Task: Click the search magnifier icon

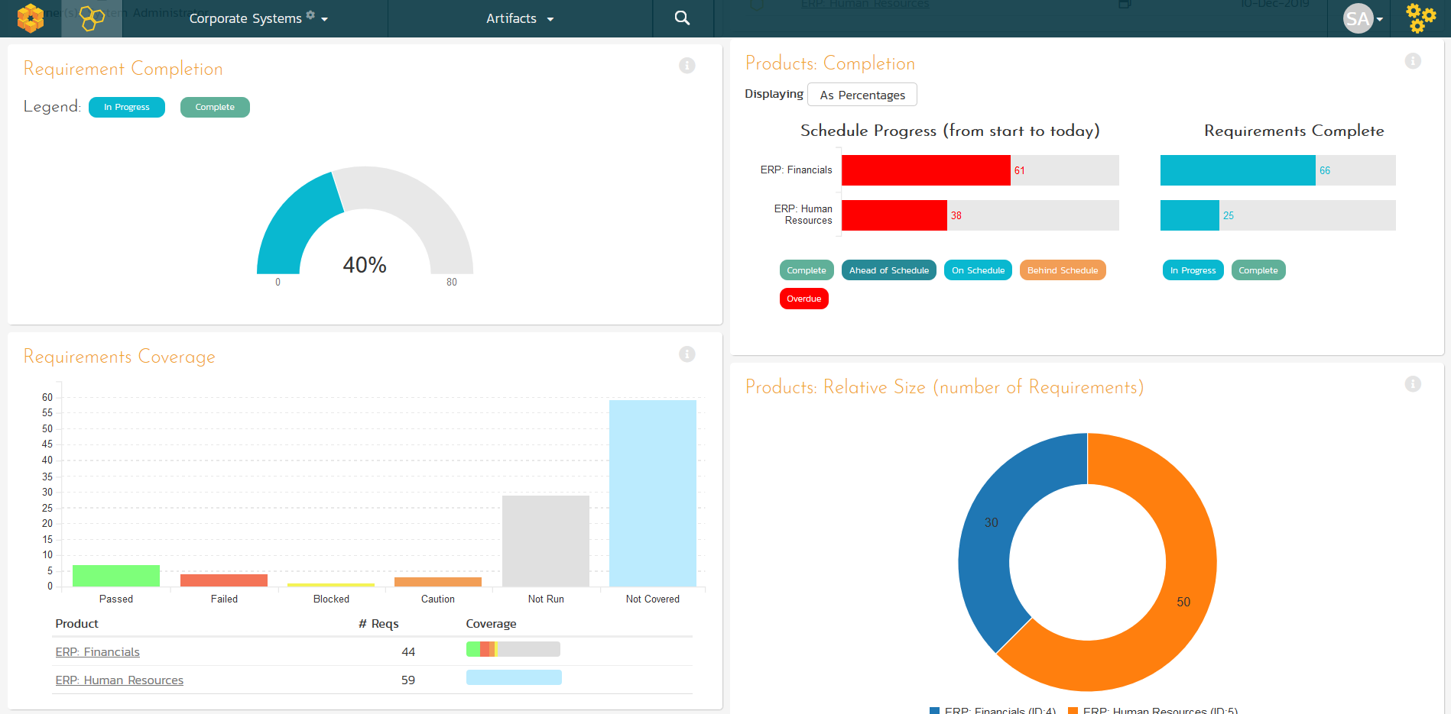Action: 683,18
